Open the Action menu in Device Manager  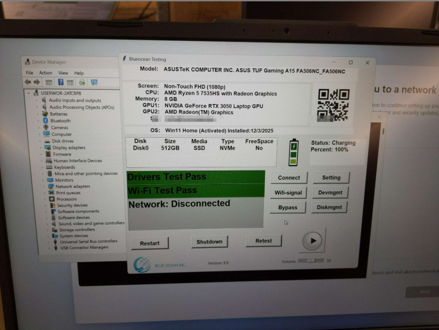click(46, 73)
